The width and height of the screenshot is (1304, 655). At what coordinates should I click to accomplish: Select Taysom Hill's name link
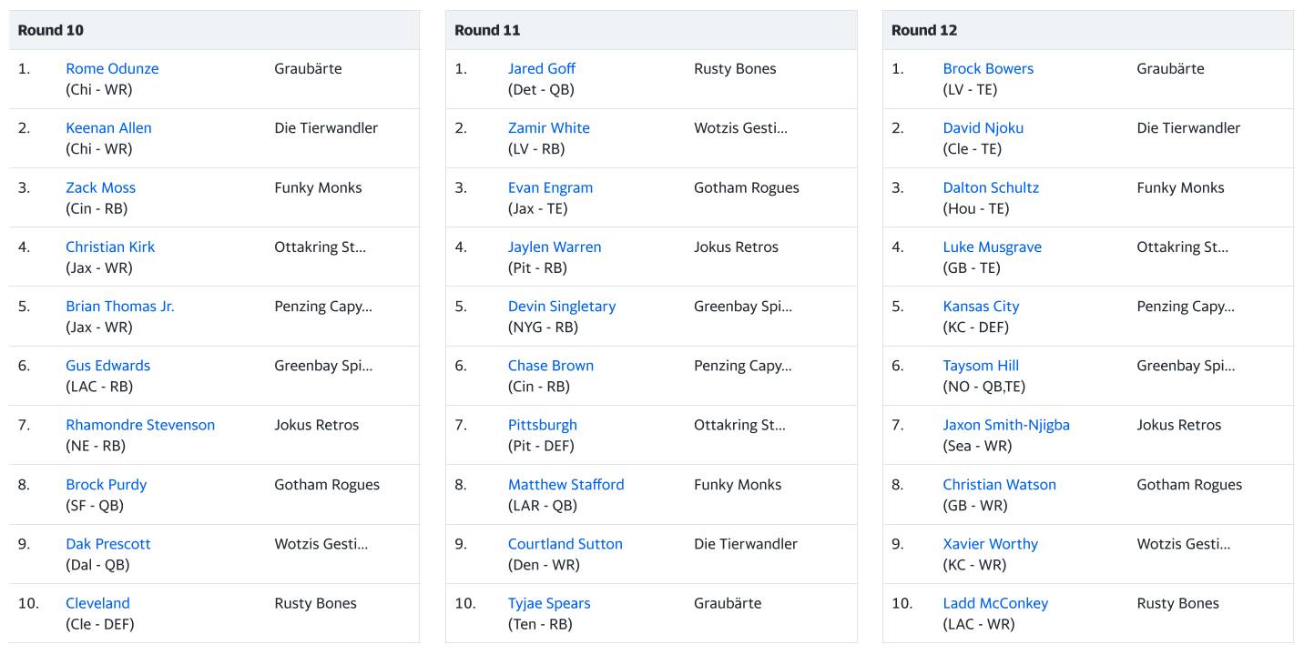[x=981, y=366]
